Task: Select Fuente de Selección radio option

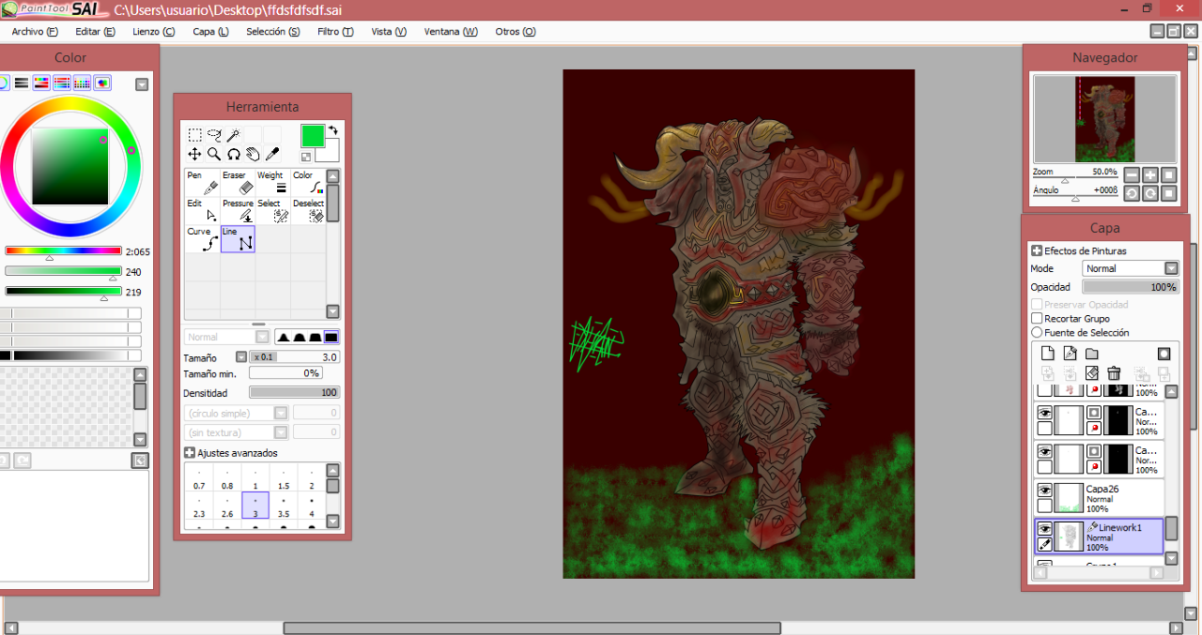Action: pyautogui.click(x=1037, y=332)
